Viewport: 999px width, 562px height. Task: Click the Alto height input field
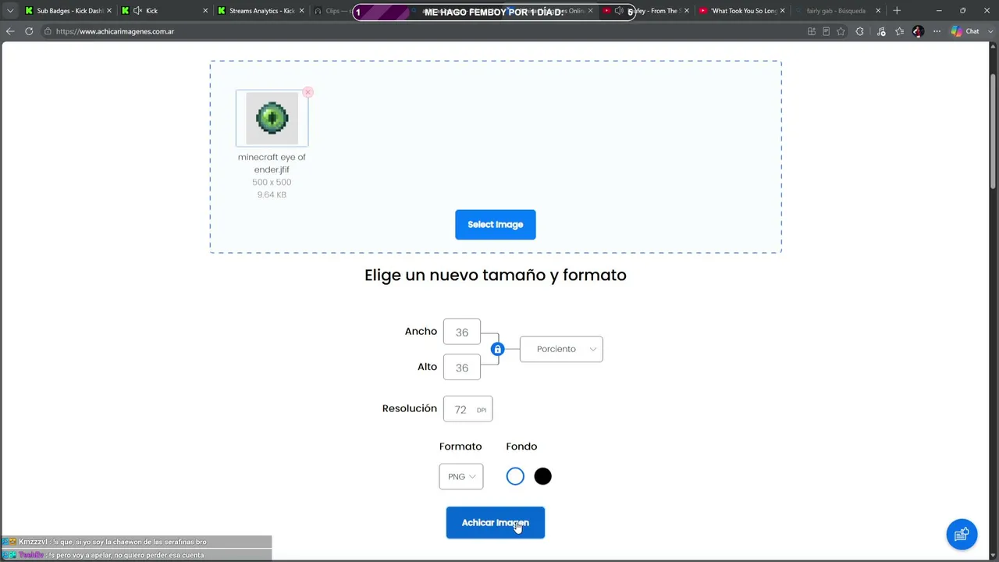click(462, 368)
